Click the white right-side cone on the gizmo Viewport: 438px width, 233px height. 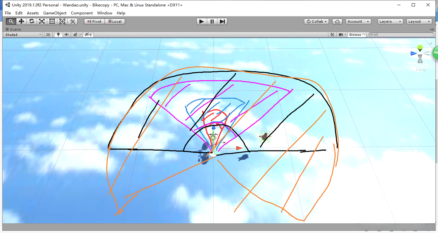426,54
